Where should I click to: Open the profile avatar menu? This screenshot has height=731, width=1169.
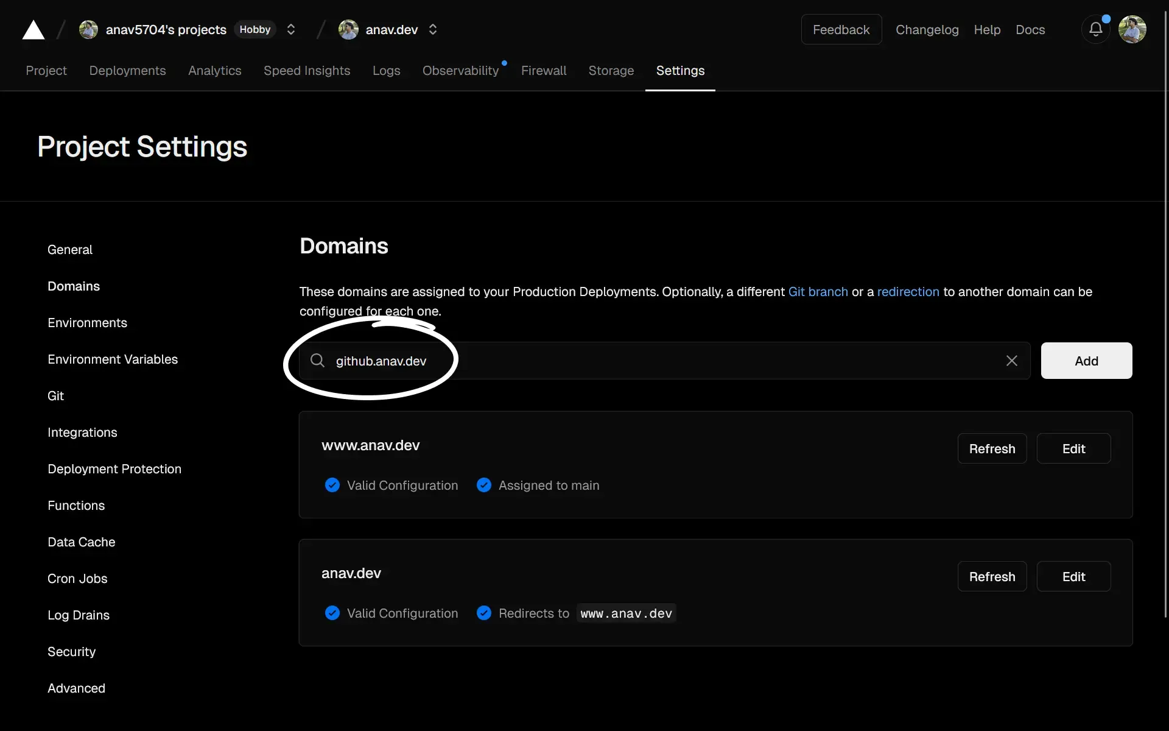pos(1133,29)
